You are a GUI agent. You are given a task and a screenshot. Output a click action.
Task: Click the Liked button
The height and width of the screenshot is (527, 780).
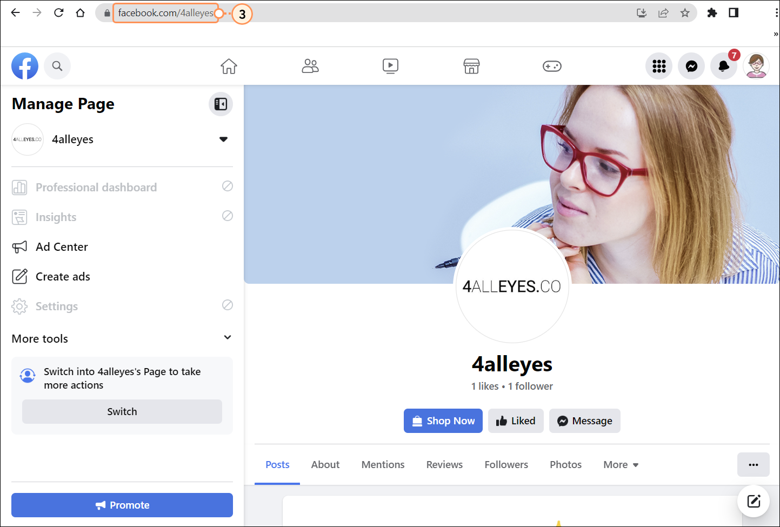coord(516,421)
